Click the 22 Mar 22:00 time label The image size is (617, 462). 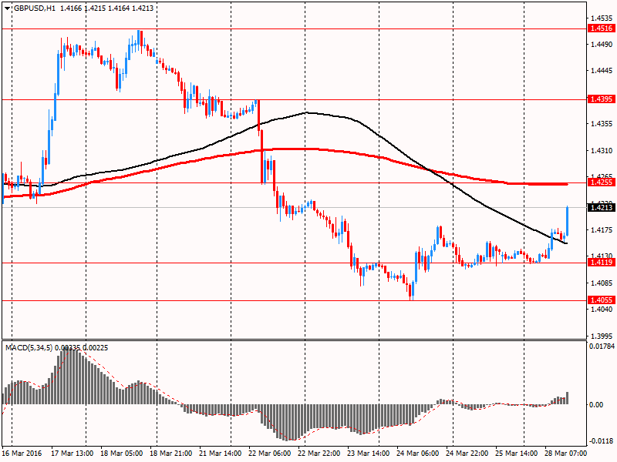click(319, 454)
